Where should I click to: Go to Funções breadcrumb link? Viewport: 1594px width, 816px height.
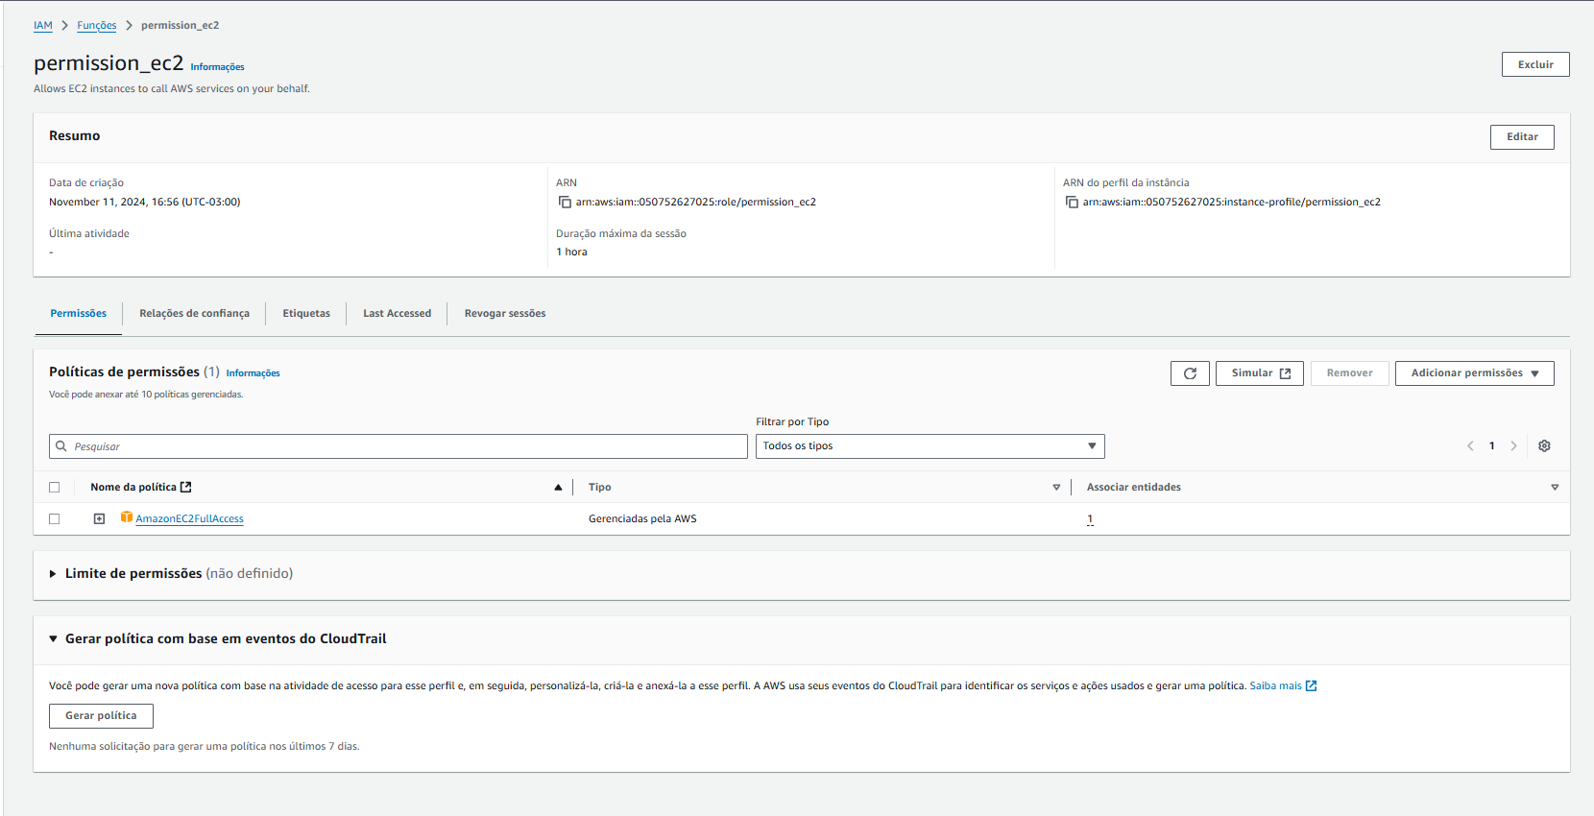click(x=97, y=26)
